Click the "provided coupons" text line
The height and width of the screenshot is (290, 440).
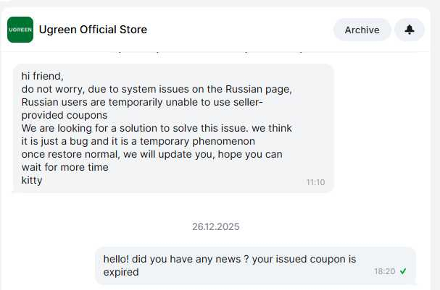(x=65, y=115)
